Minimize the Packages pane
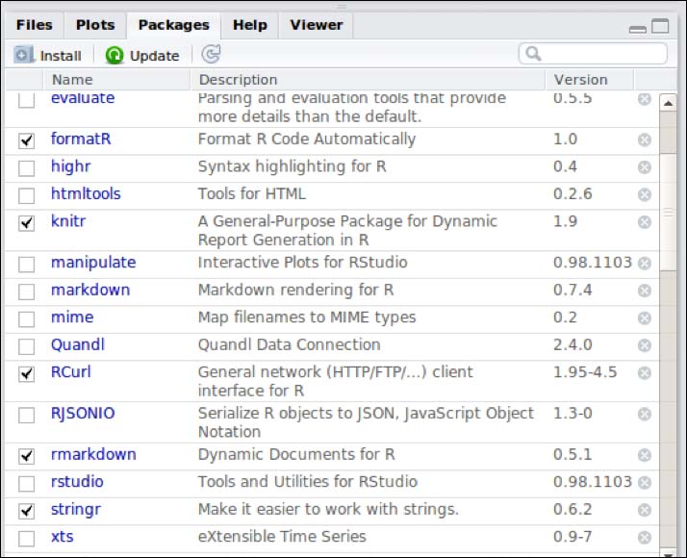Viewport: 687px width, 558px height. tap(638, 30)
